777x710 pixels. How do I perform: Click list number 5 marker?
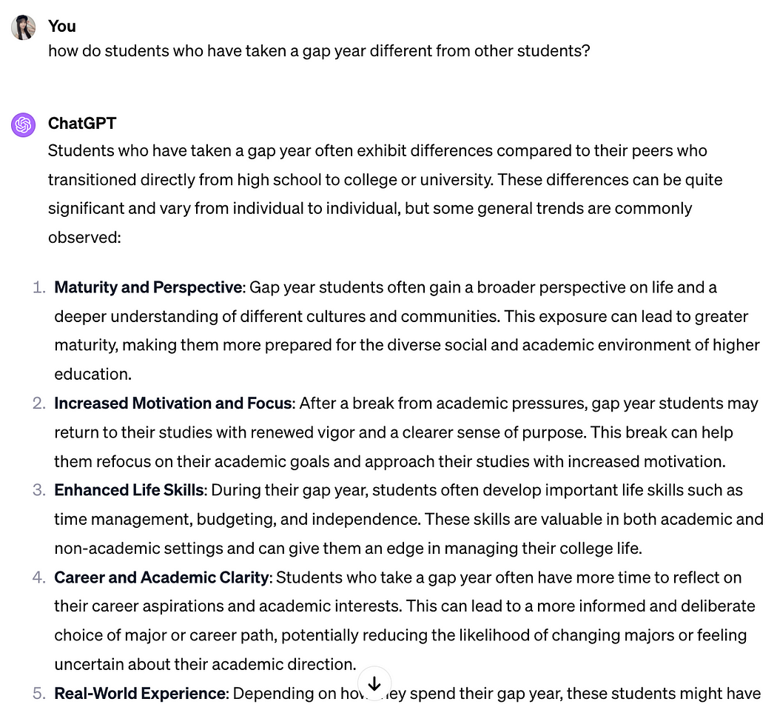click(39, 694)
